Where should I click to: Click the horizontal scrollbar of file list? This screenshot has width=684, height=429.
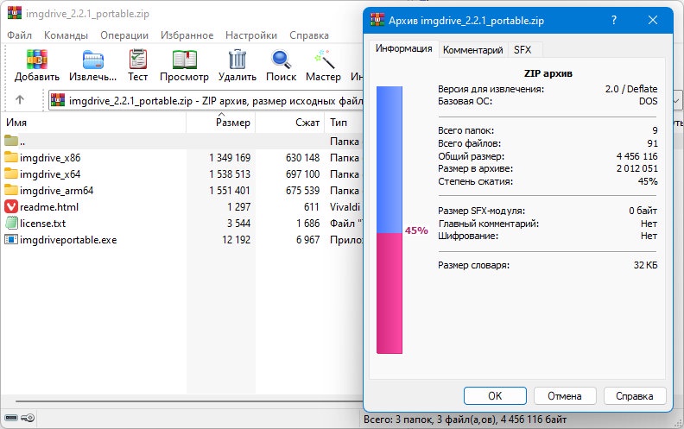[188, 401]
